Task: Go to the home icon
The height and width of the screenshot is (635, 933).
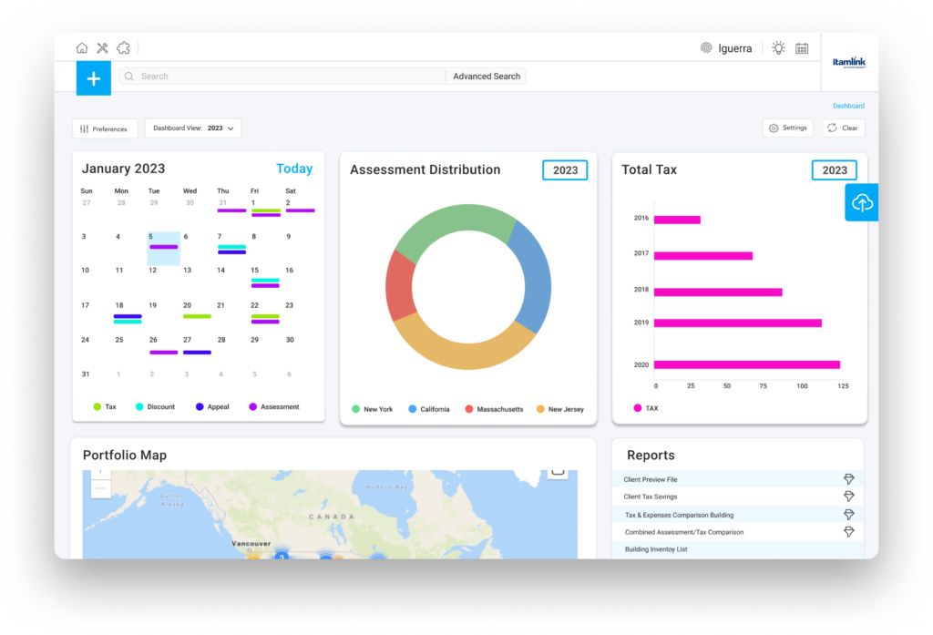Action: click(82, 48)
